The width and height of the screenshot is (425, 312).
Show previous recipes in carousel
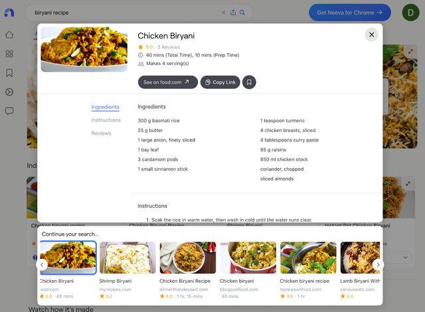pyautogui.click(x=42, y=265)
